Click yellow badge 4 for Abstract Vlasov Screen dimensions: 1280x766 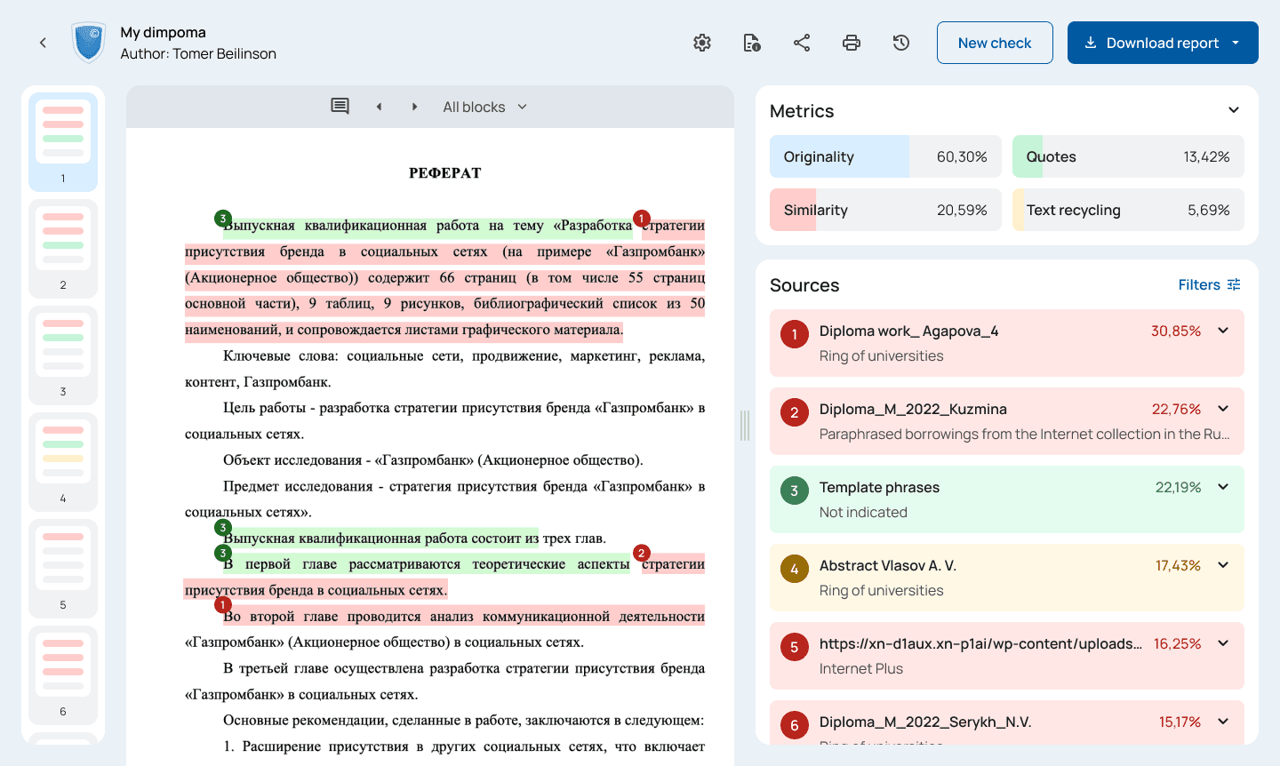coord(795,569)
